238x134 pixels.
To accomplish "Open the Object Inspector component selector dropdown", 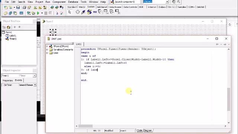I will click(x=35, y=76).
